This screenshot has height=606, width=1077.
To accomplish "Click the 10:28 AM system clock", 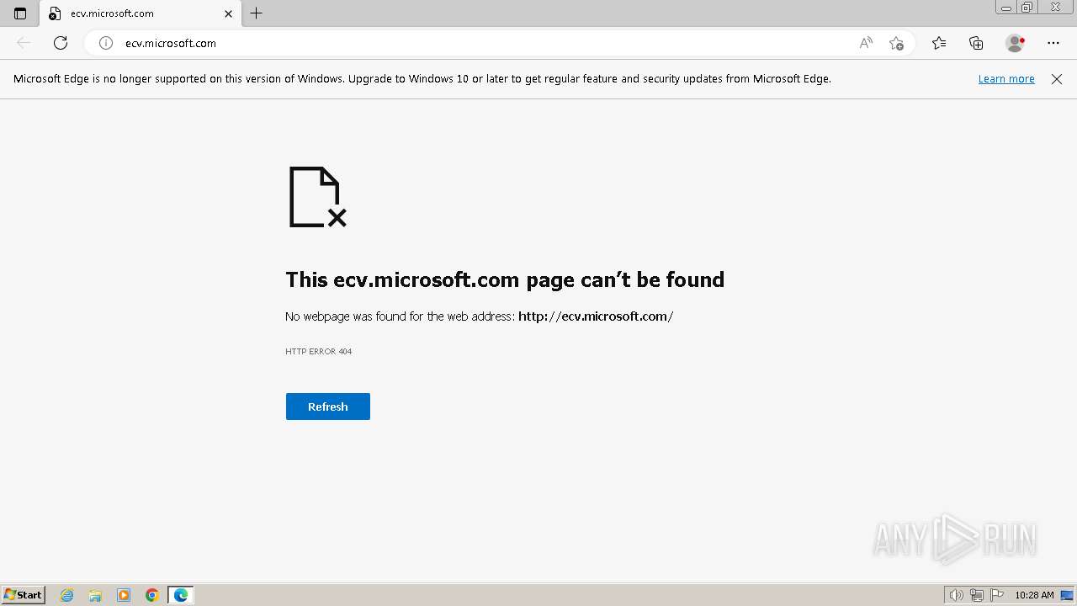I will coord(1034,595).
